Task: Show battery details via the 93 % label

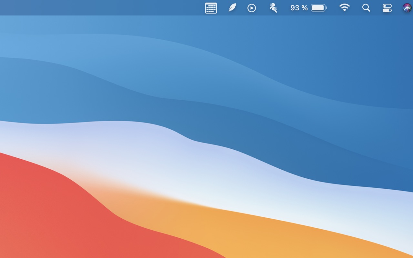Action: coord(299,8)
